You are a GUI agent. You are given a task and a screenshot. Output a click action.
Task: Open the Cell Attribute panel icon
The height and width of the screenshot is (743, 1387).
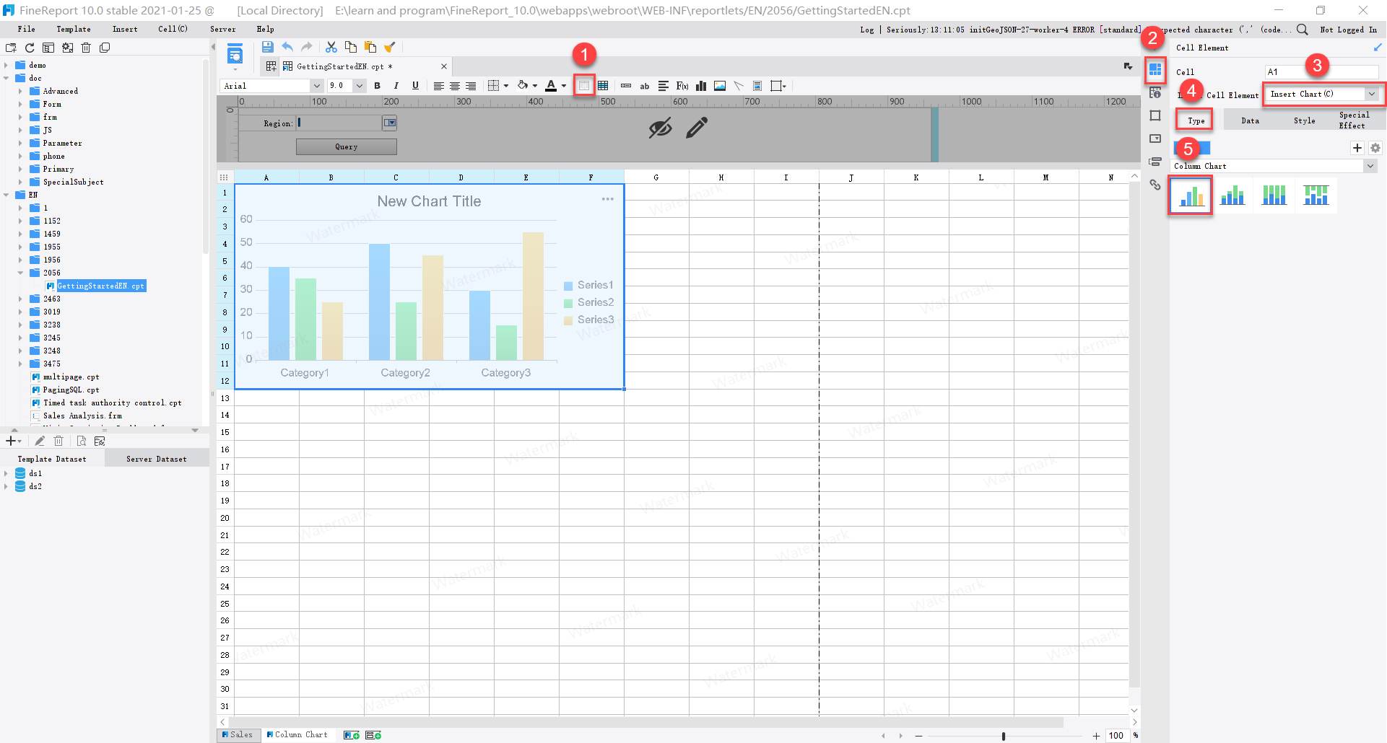1155,92
